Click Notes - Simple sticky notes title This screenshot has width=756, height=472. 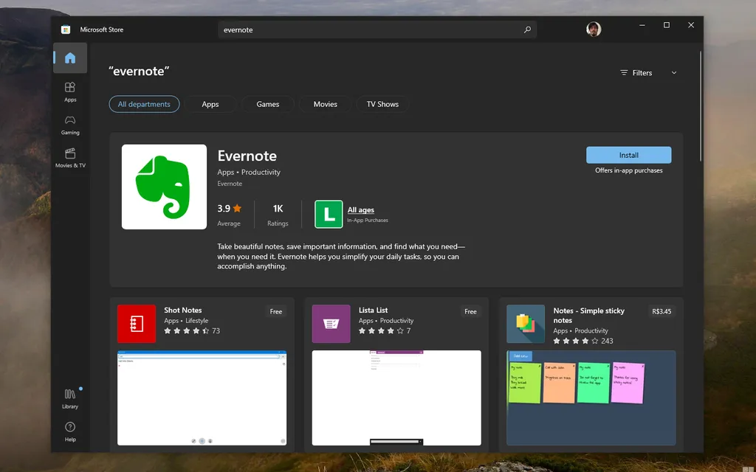[588, 316]
